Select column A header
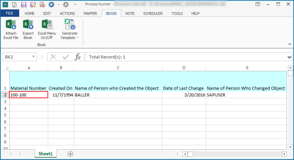Image resolution: width=294 pixels, height=160 pixels. point(29,68)
